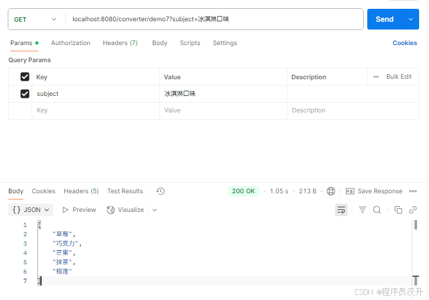Open the JSON format dropdown
This screenshot has height=300, width=429.
point(31,210)
